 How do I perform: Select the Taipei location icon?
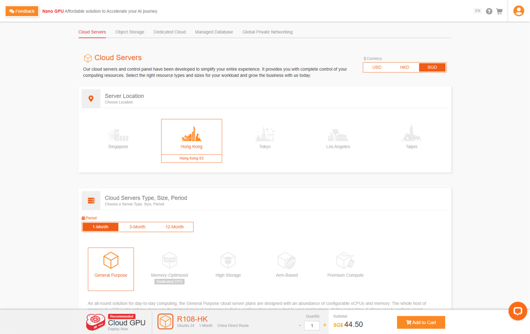[411, 133]
